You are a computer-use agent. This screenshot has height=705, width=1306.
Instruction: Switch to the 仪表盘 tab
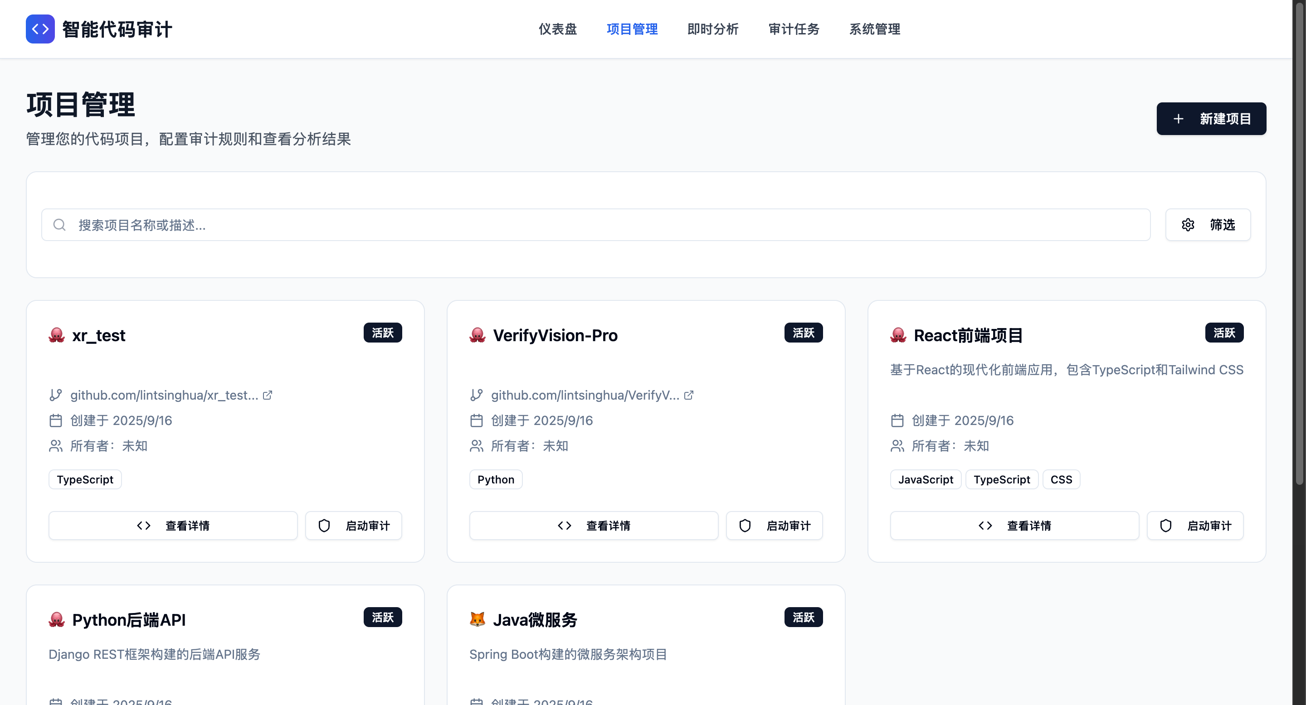(557, 29)
